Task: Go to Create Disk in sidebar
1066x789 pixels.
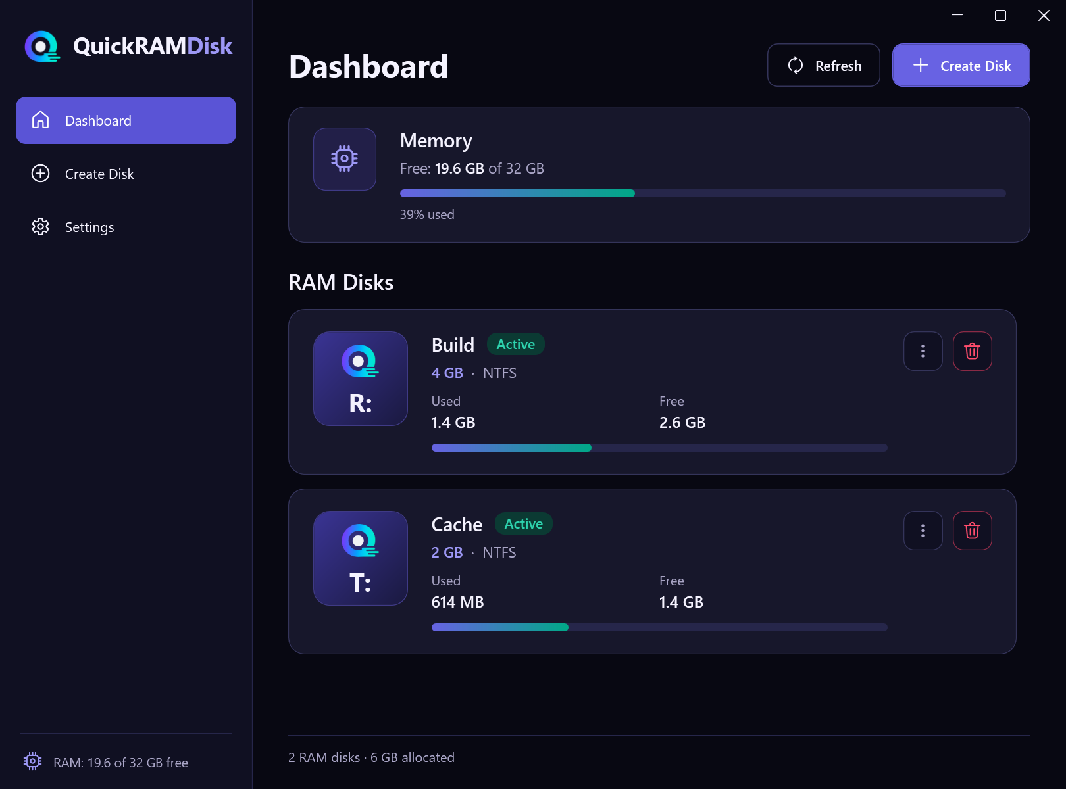Action: click(x=126, y=174)
